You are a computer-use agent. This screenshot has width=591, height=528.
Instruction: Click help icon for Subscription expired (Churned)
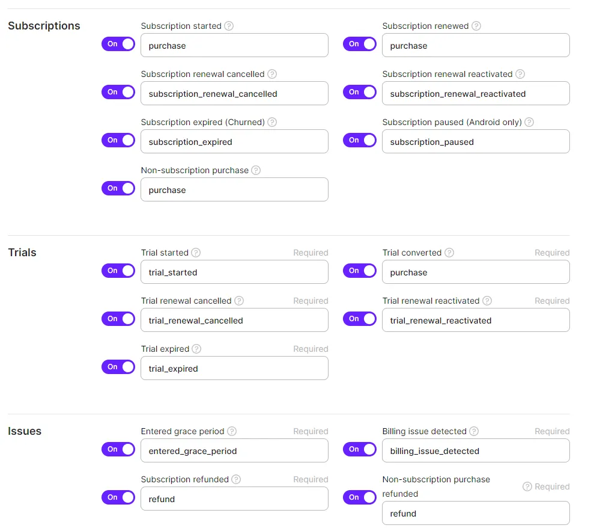(x=272, y=122)
